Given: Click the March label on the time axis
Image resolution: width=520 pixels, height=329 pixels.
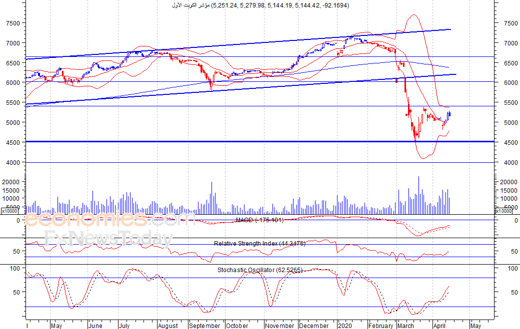Looking at the screenshot, I should [x=405, y=326].
